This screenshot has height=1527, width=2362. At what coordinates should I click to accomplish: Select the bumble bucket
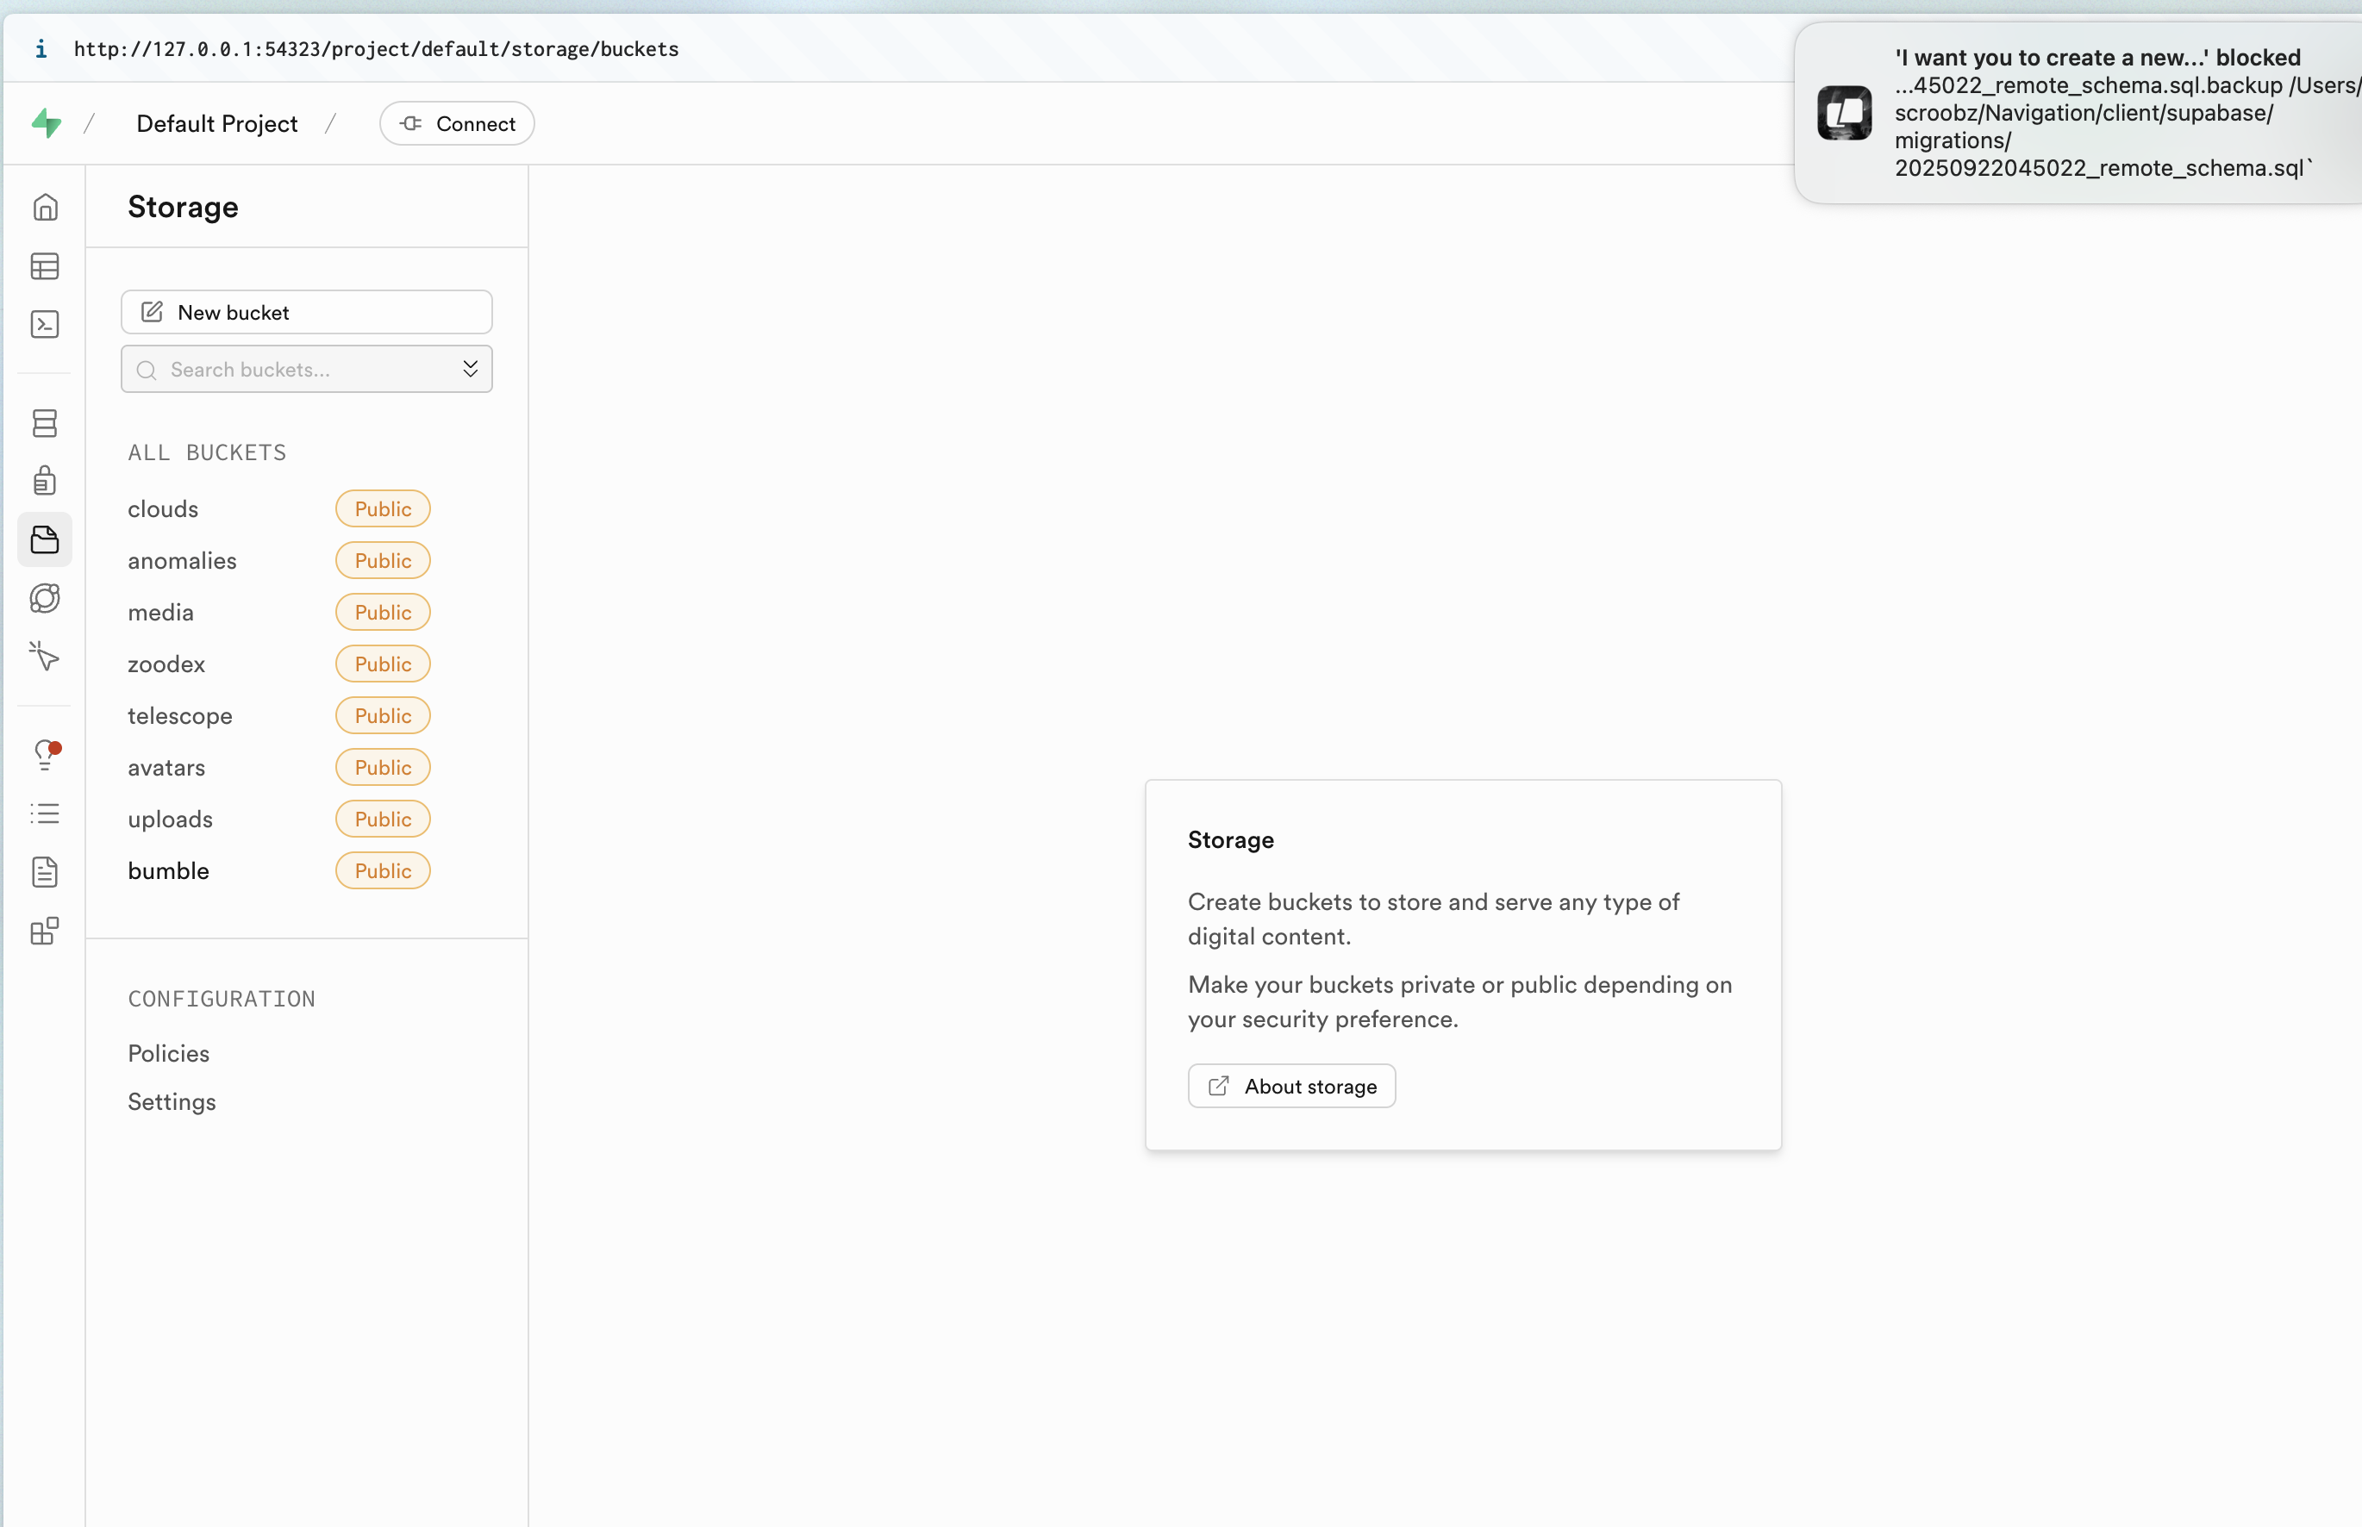pyautogui.click(x=169, y=870)
